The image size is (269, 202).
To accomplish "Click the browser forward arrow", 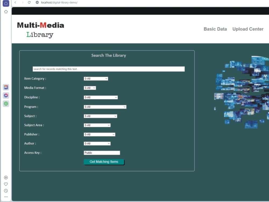I will click(23, 2).
